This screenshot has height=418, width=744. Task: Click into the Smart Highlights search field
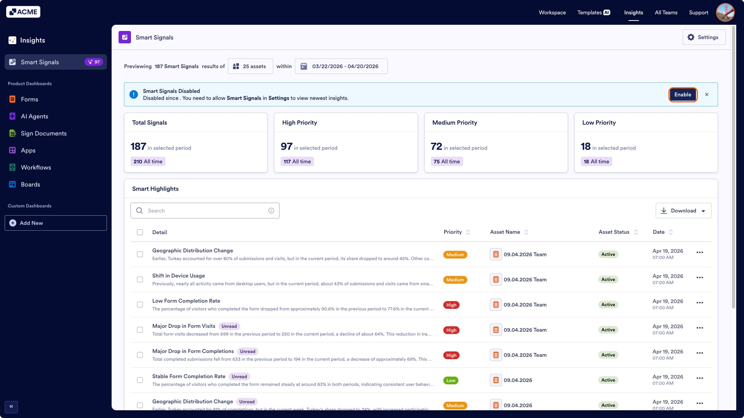(205, 211)
